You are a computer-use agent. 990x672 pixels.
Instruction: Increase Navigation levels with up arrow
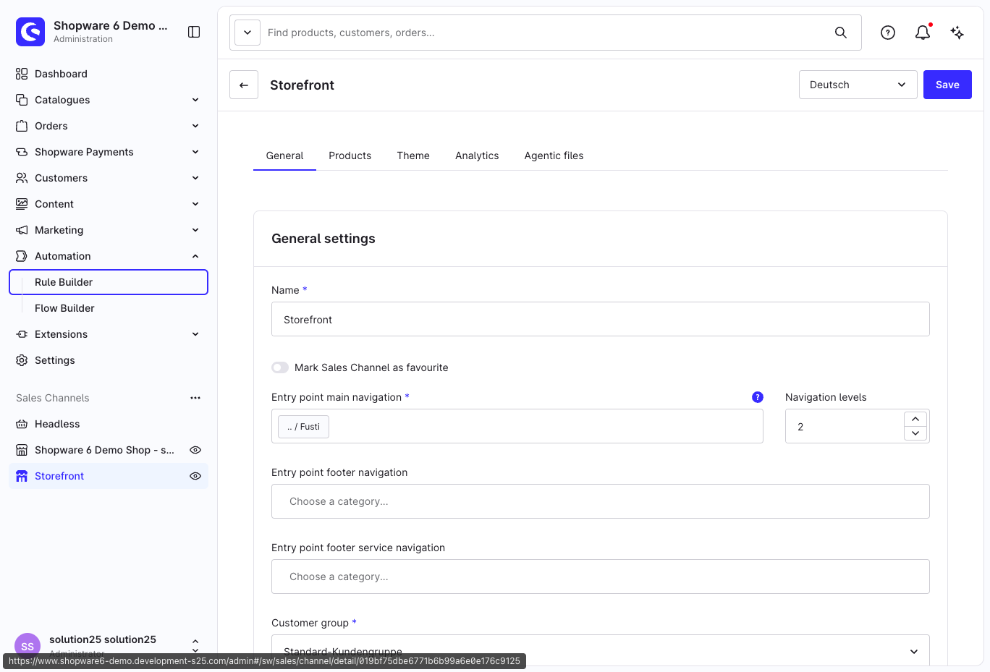coord(915,419)
